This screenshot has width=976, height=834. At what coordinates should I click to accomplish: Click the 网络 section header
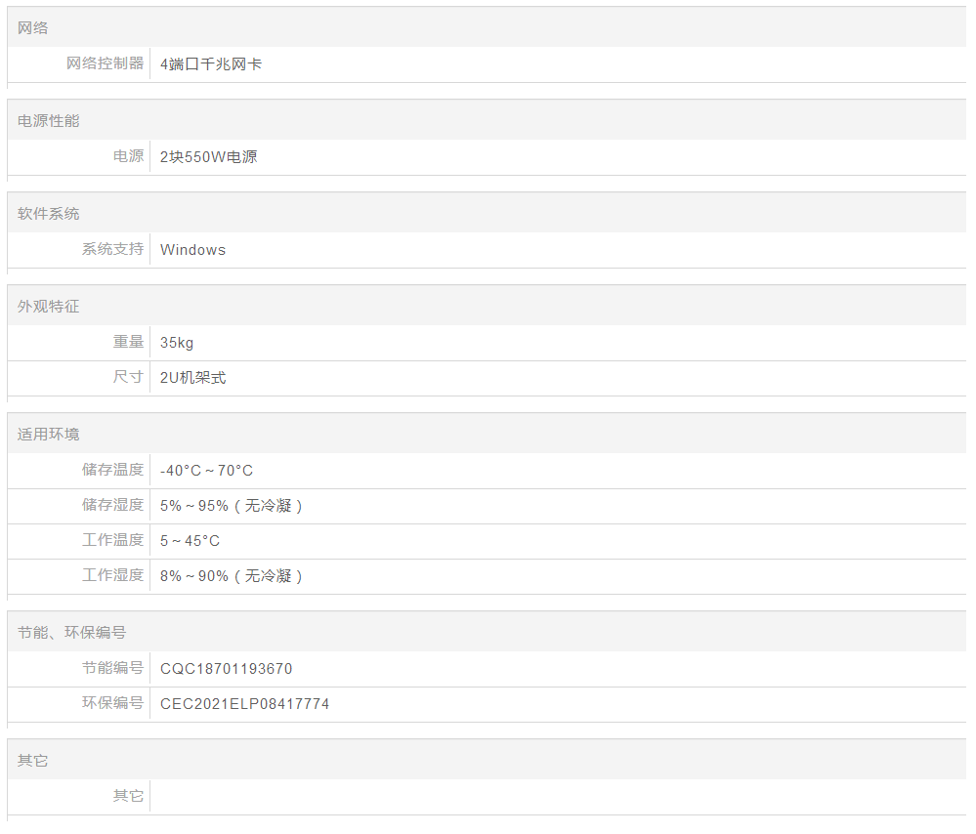tap(33, 28)
